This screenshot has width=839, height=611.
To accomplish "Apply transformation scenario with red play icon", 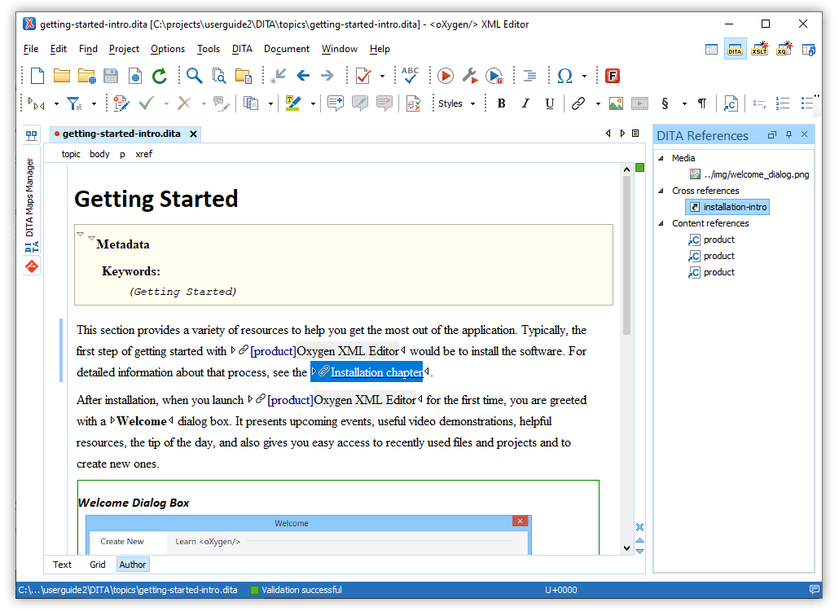I will click(x=446, y=76).
